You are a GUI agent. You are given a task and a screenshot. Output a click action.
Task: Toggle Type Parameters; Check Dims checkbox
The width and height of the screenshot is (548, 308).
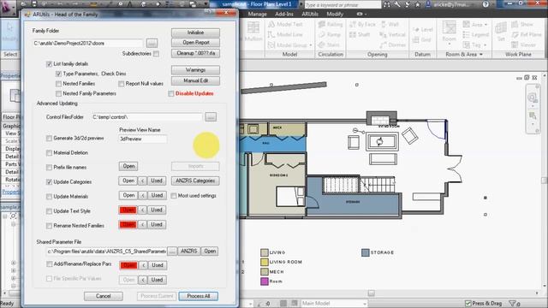(58, 74)
